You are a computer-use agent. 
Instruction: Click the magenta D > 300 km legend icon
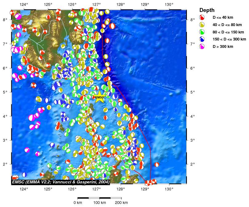pos(202,47)
